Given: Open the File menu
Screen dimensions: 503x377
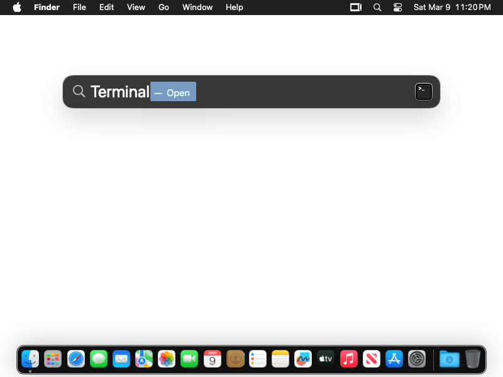Looking at the screenshot, I should [79, 8].
